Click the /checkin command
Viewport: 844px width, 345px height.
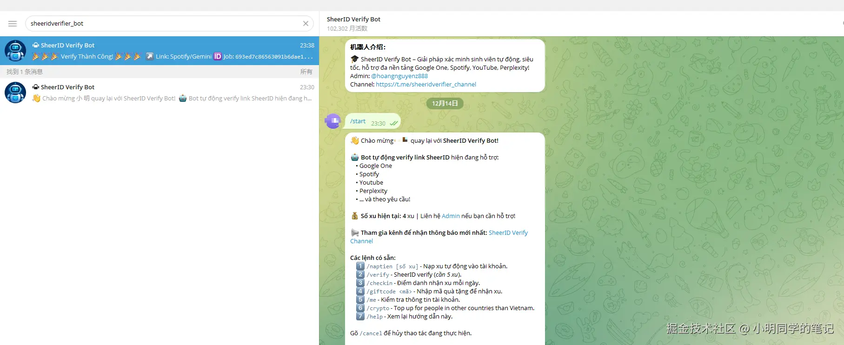click(379, 283)
